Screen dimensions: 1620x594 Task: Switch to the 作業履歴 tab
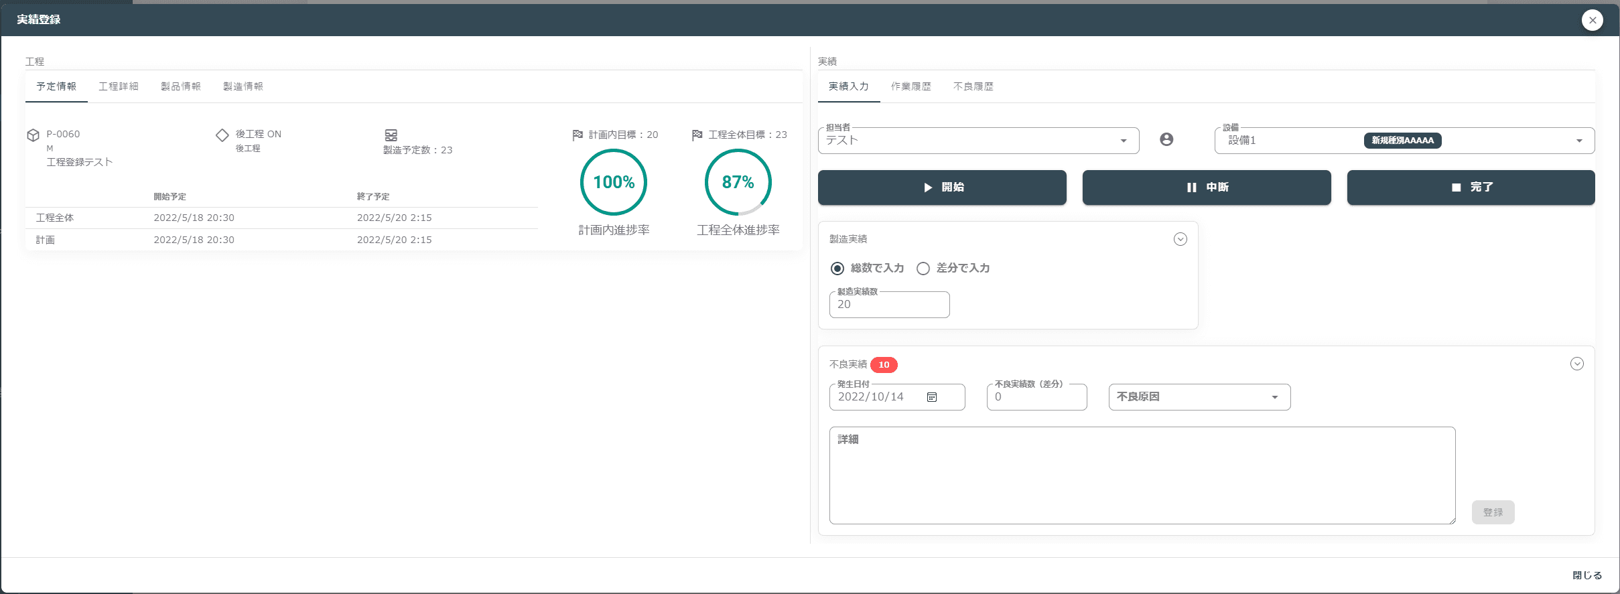[911, 86]
